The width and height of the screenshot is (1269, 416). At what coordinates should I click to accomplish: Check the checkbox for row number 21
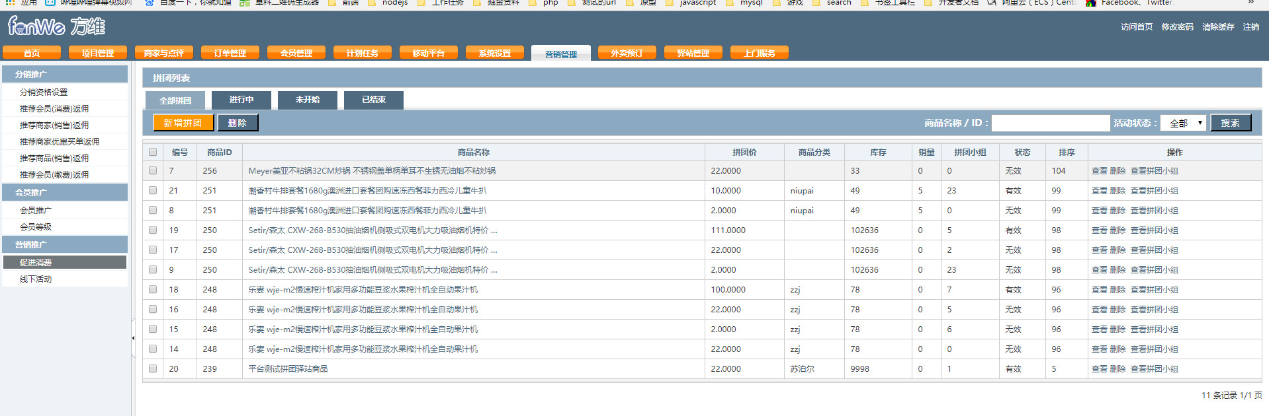coord(153,190)
